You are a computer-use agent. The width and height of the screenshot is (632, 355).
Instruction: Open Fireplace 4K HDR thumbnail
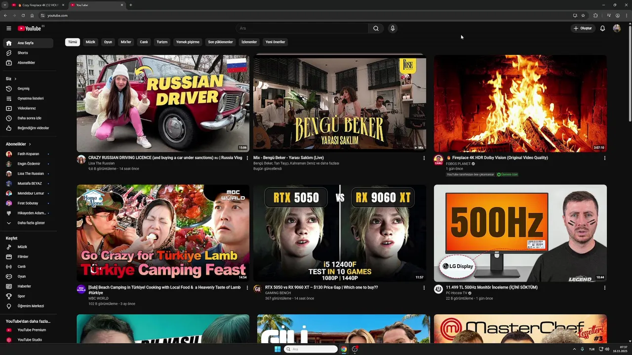[x=520, y=104]
